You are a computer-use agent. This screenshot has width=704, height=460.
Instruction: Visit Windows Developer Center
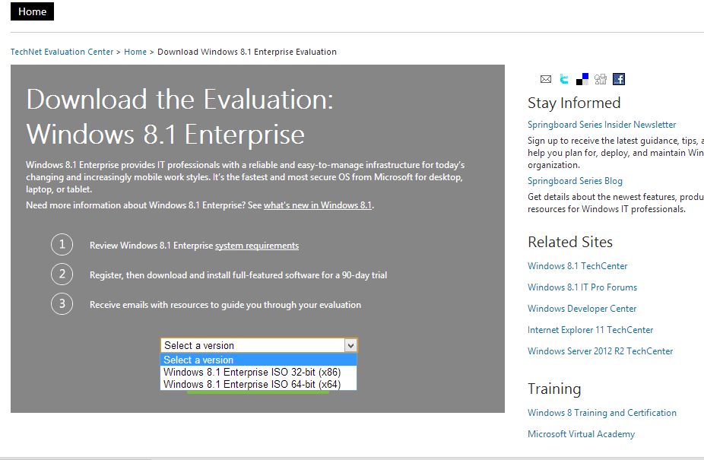(582, 309)
